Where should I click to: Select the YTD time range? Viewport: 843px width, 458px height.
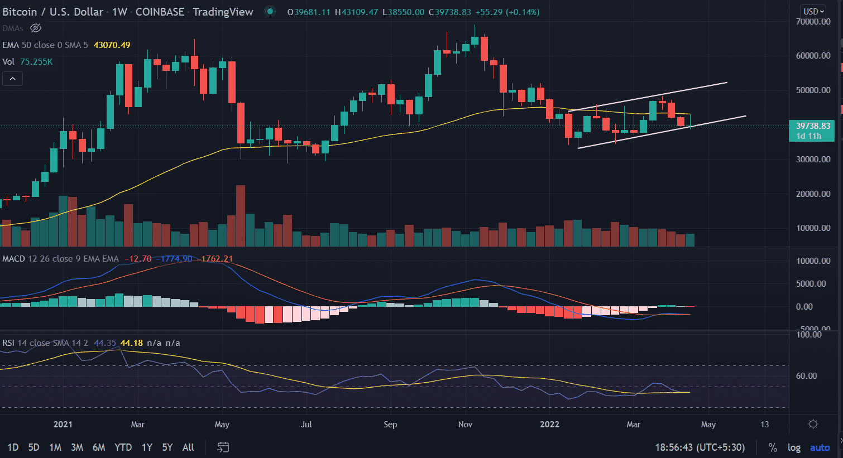(x=123, y=447)
